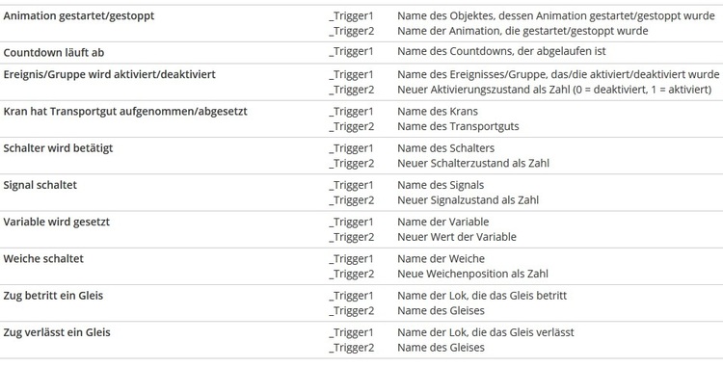
Task: Select the 'Countdown läuft ab' event name
Action: pyautogui.click(x=53, y=52)
